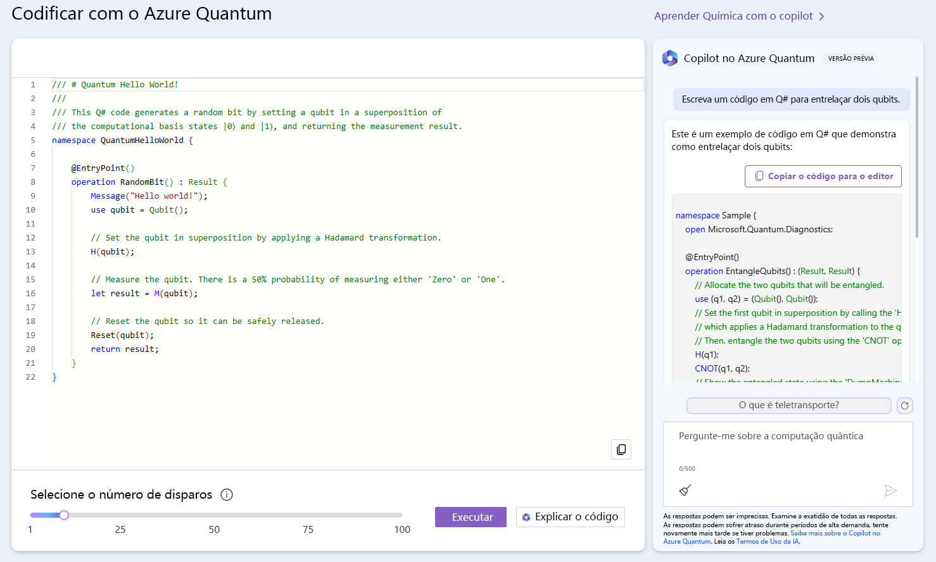936x562 pixels.
Task: Click Explicar o código button
Action: tap(571, 517)
